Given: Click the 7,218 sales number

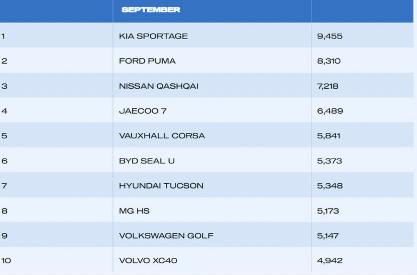Looking at the screenshot, I should coord(328,86).
